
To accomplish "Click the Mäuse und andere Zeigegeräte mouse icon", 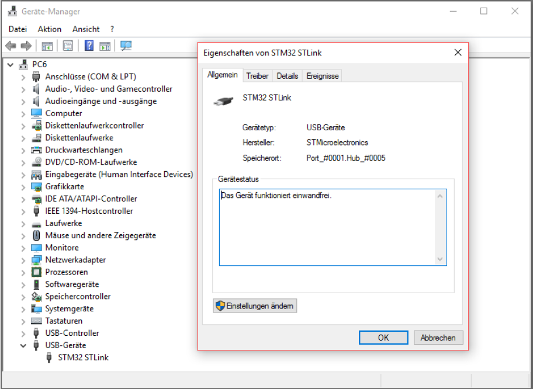I will (x=36, y=235).
